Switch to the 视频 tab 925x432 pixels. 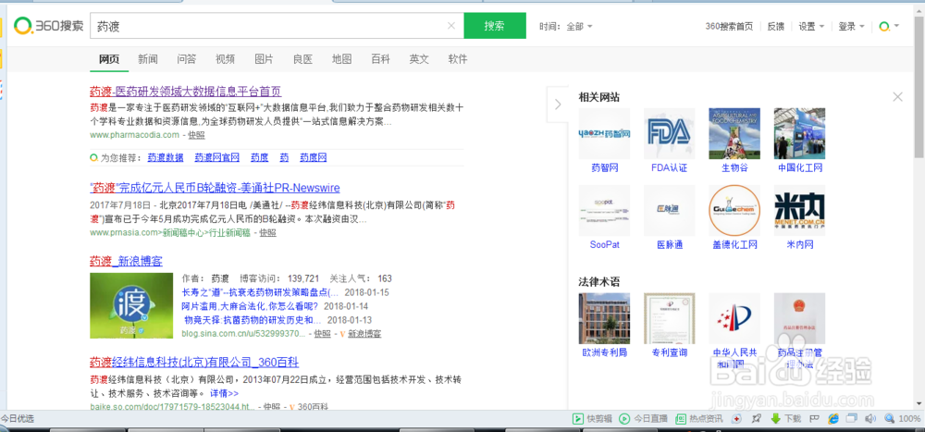[226, 59]
